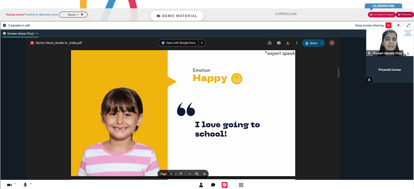The width and height of the screenshot is (414, 189).
Task: Show the participants list
Action: pos(201,185)
